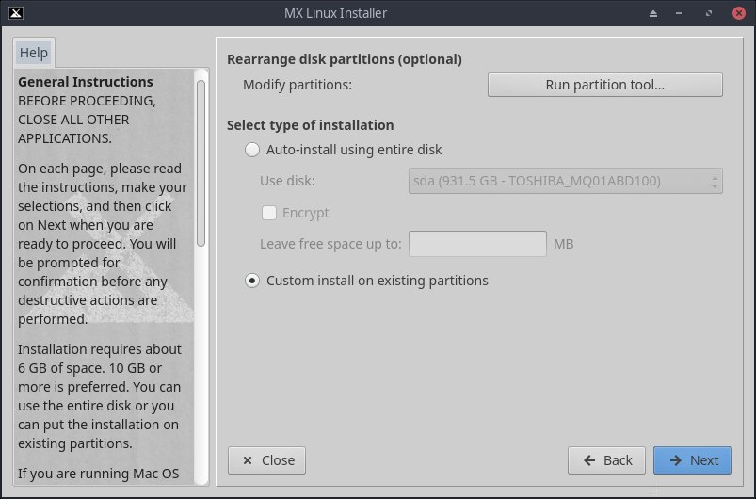The height and width of the screenshot is (499, 756).
Task: Close the window with the red X icon
Action: tap(739, 13)
